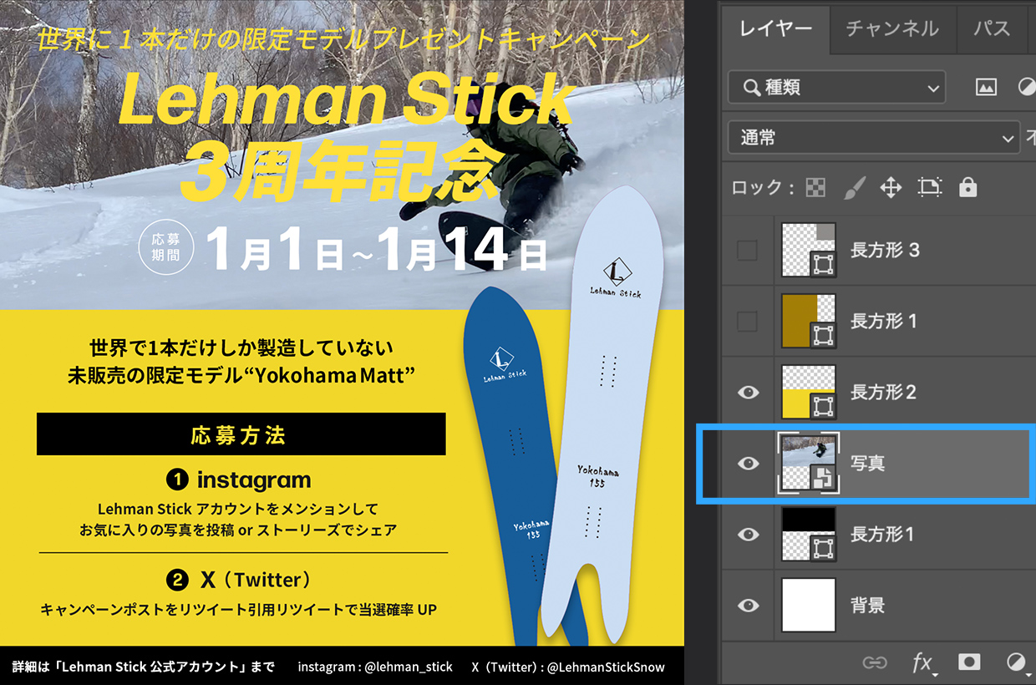The height and width of the screenshot is (685, 1036).
Task: Switch to the チャンネル tab
Action: point(892,29)
